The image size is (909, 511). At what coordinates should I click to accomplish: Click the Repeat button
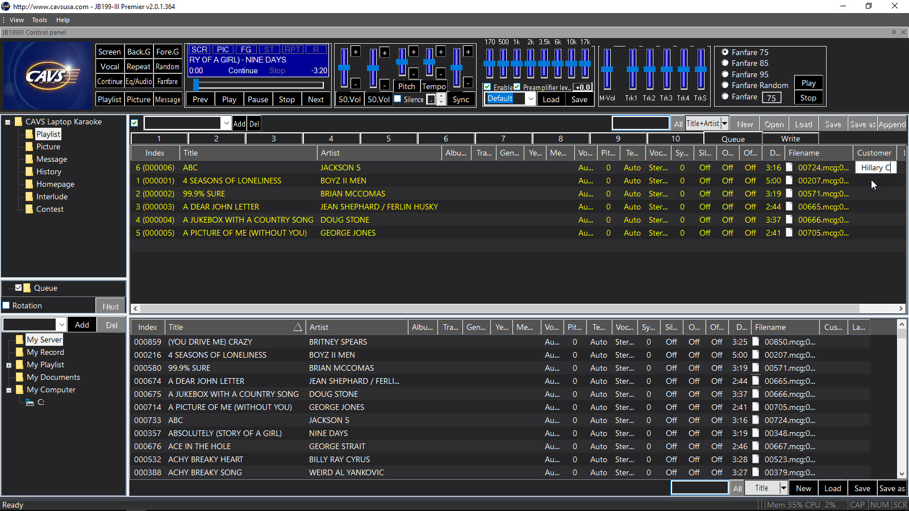click(139, 66)
